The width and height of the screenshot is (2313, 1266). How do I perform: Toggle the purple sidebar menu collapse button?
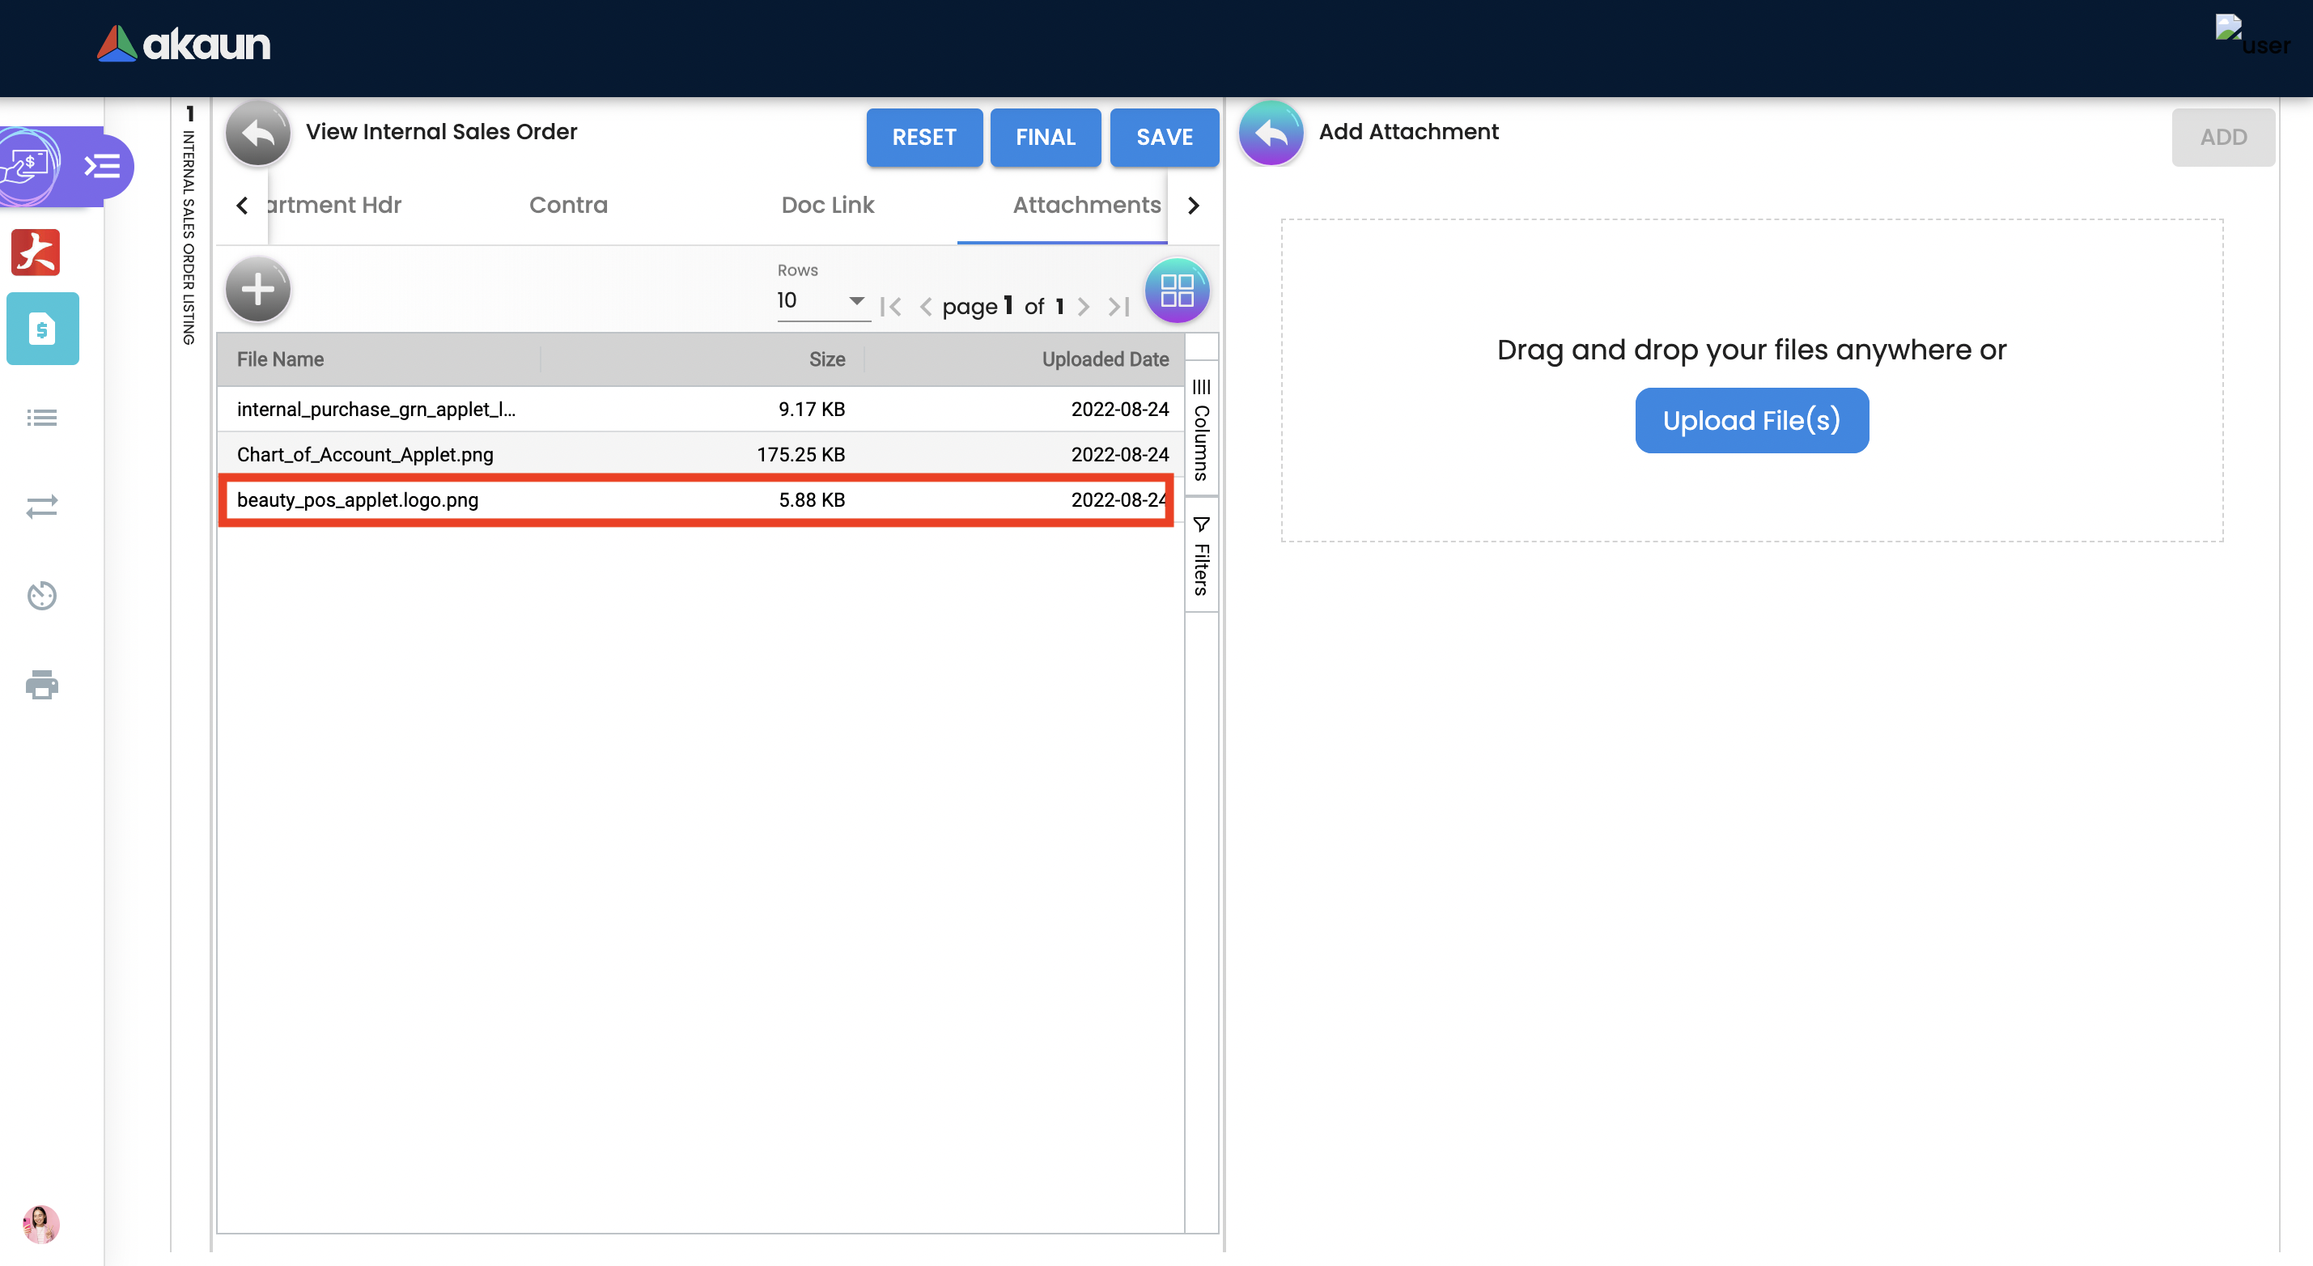(x=102, y=166)
